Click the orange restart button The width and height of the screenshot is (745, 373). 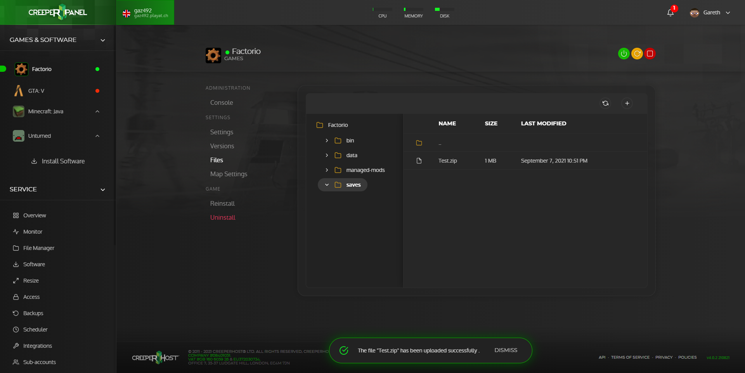pyautogui.click(x=637, y=54)
